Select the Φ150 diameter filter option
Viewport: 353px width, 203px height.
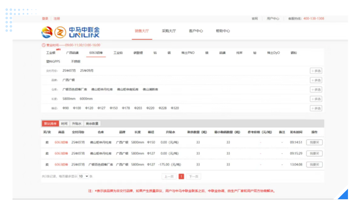(x=114, y=108)
